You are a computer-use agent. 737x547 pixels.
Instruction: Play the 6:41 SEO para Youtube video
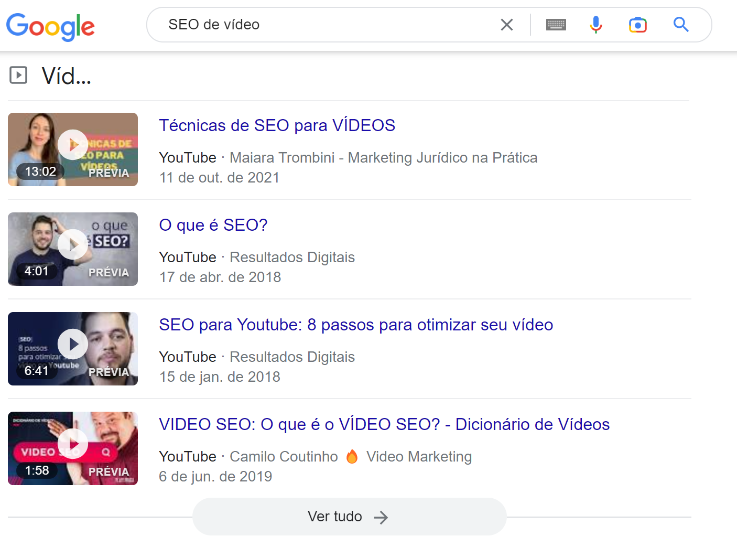coord(72,344)
